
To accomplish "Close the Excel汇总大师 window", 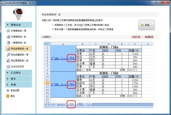I will 165,2.
